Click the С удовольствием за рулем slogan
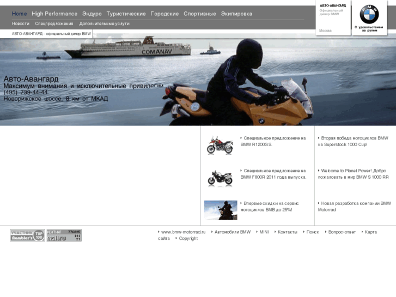The height and width of the screenshot is (297, 396). point(369,29)
